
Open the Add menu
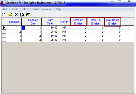(6, 9)
